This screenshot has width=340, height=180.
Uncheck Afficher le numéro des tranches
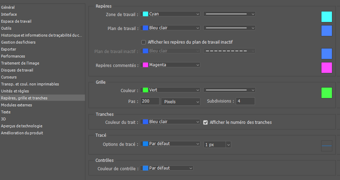click(x=206, y=122)
